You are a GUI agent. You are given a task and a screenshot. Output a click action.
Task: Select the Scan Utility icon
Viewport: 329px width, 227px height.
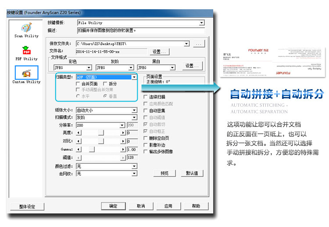(x=26, y=28)
